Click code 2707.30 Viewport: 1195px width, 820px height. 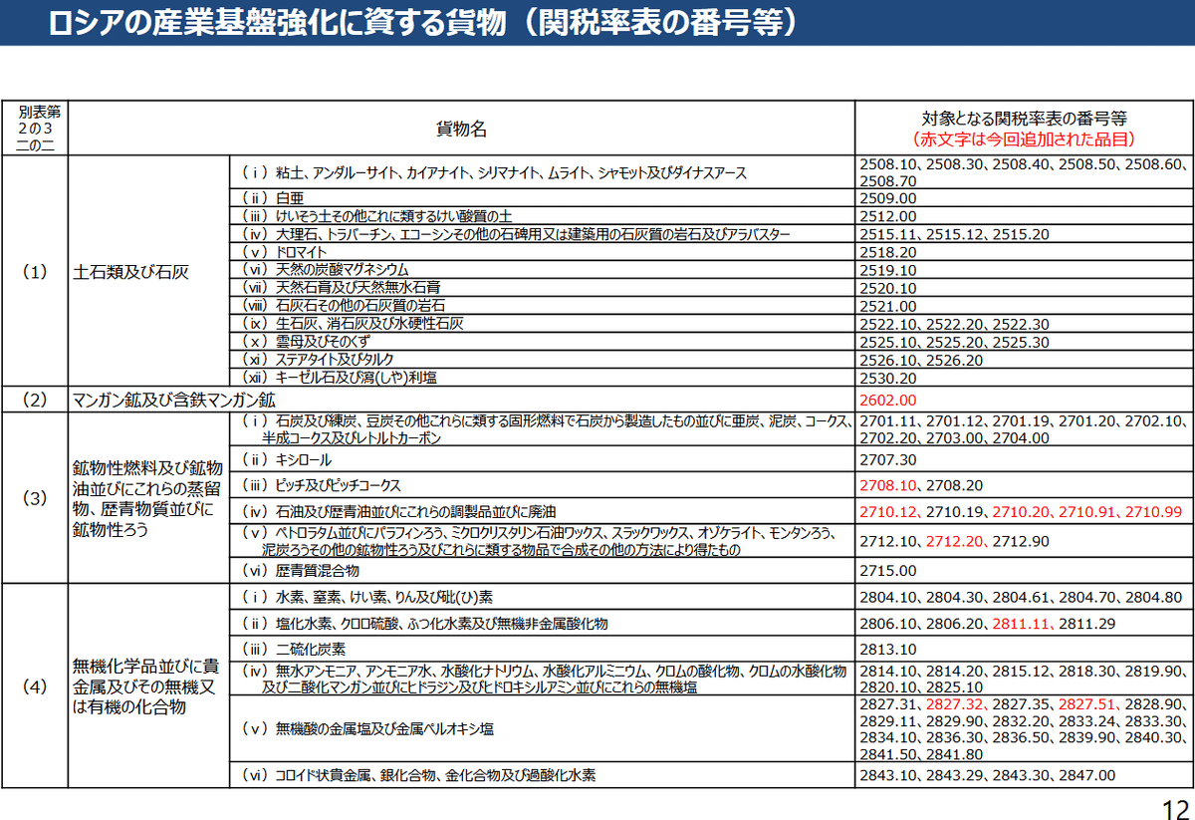click(887, 460)
